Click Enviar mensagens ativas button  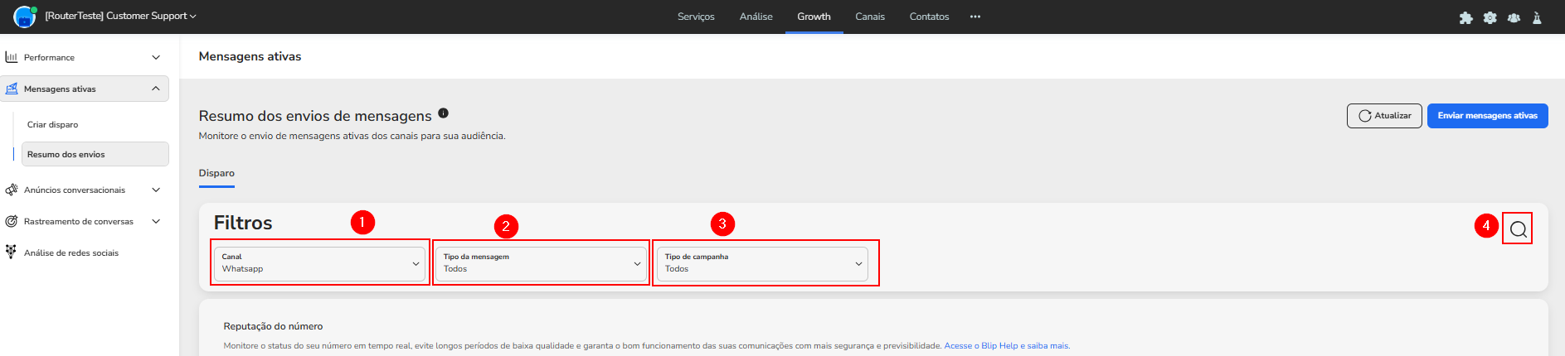[x=1487, y=116]
